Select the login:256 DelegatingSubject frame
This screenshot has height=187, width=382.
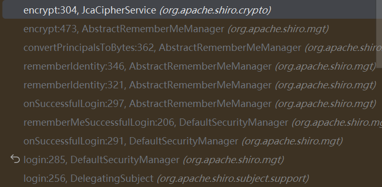(189, 179)
